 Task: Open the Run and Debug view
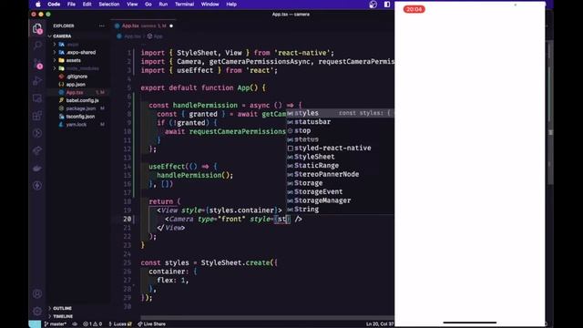coord(37,81)
